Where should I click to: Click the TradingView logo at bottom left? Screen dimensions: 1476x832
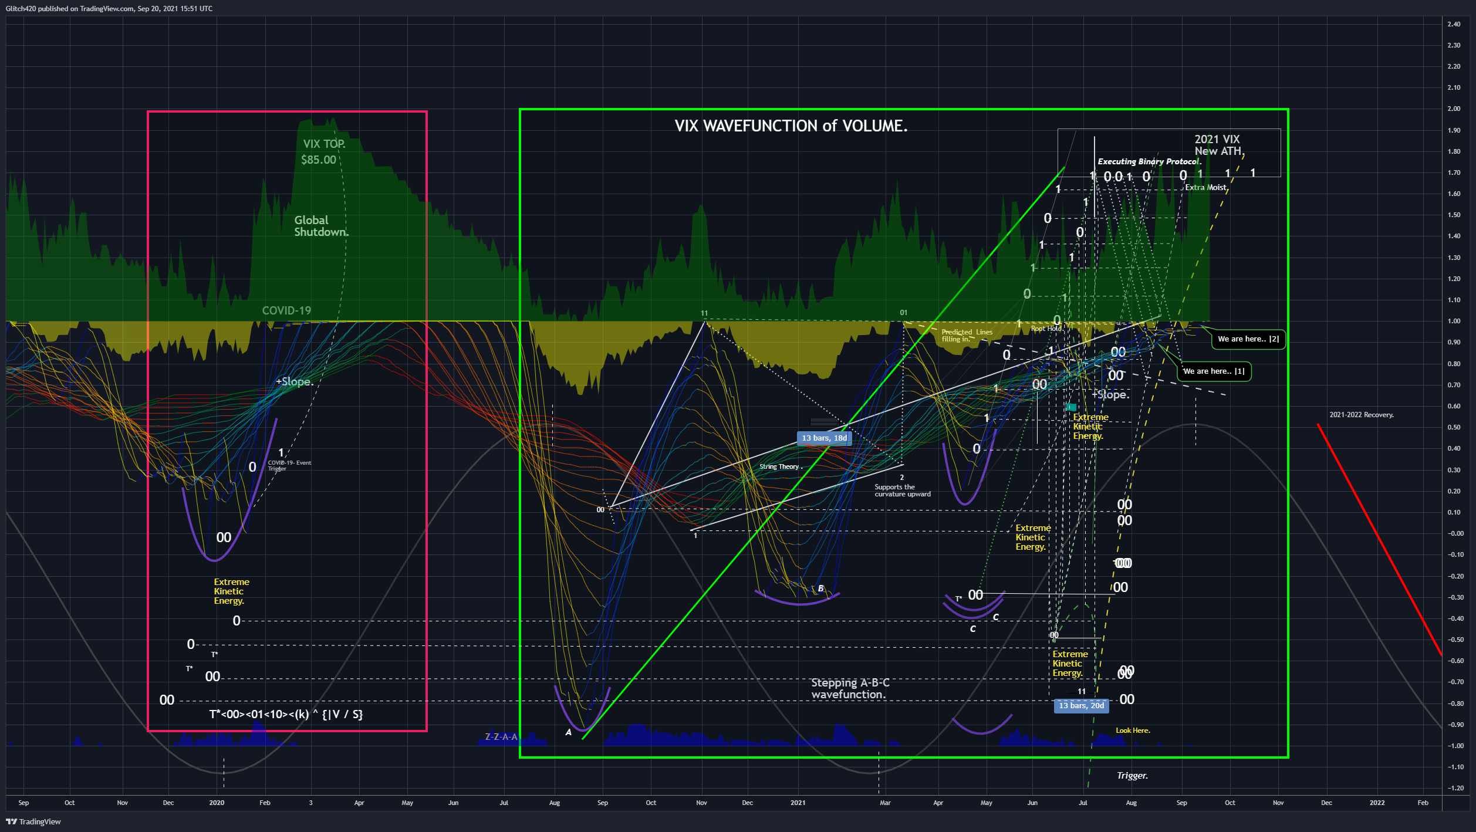[x=33, y=821]
